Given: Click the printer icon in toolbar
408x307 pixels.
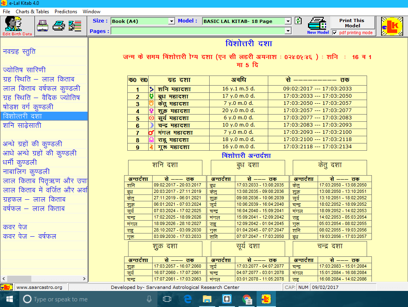Looking at the screenshot, I should coord(59,26).
